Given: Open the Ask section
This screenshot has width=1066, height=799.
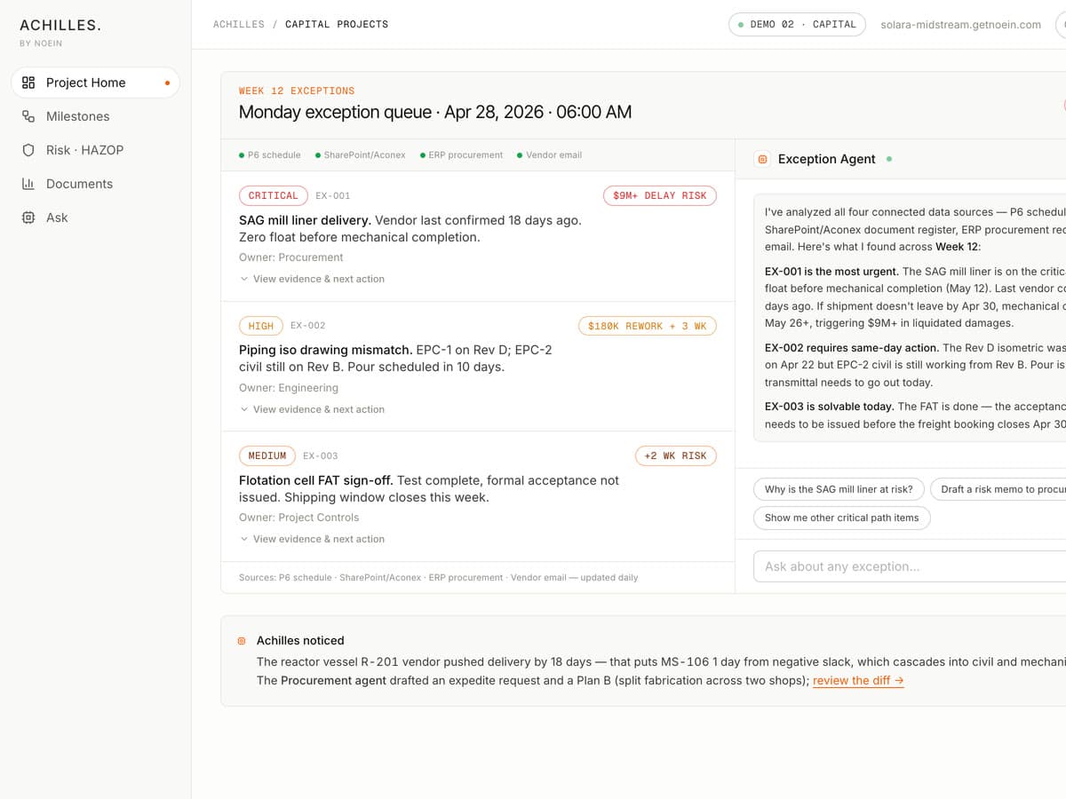Looking at the screenshot, I should coord(95,218).
